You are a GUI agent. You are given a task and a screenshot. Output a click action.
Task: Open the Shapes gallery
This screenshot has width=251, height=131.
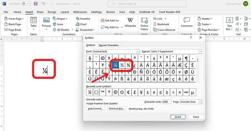(x=60, y=19)
